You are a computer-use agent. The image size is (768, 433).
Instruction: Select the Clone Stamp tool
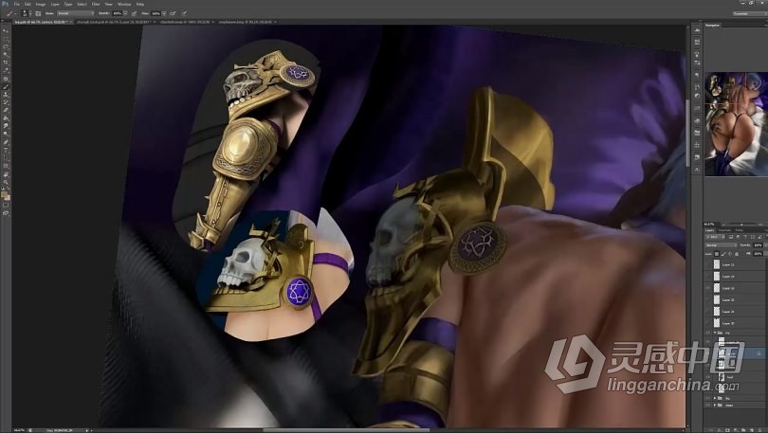6,95
